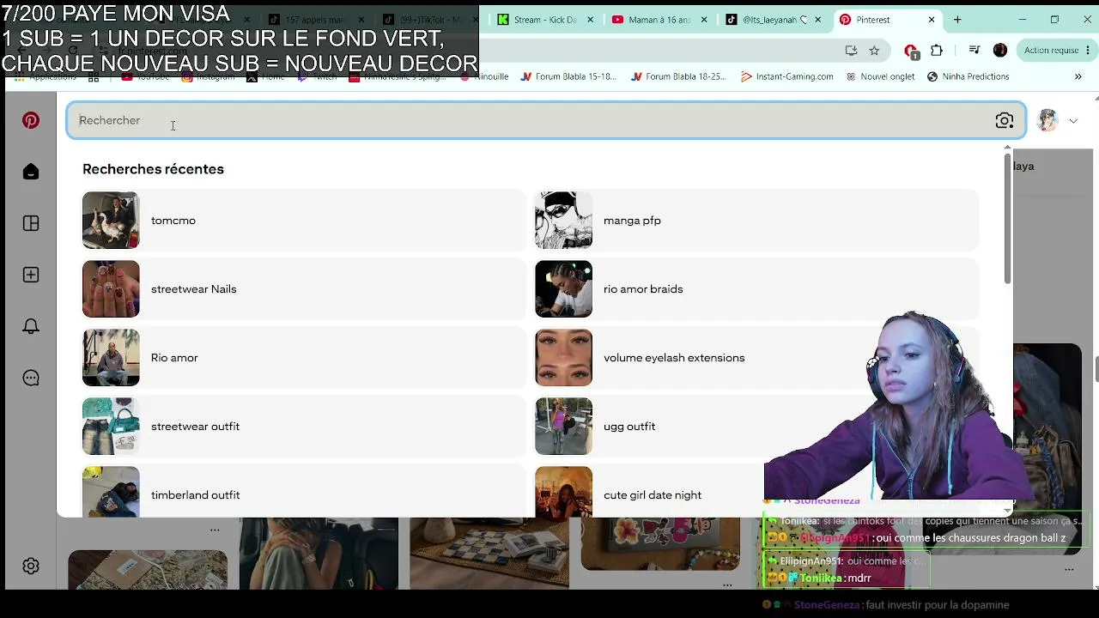
Task: Switch to the Maman à 16 ans tab
Action: 659,20
